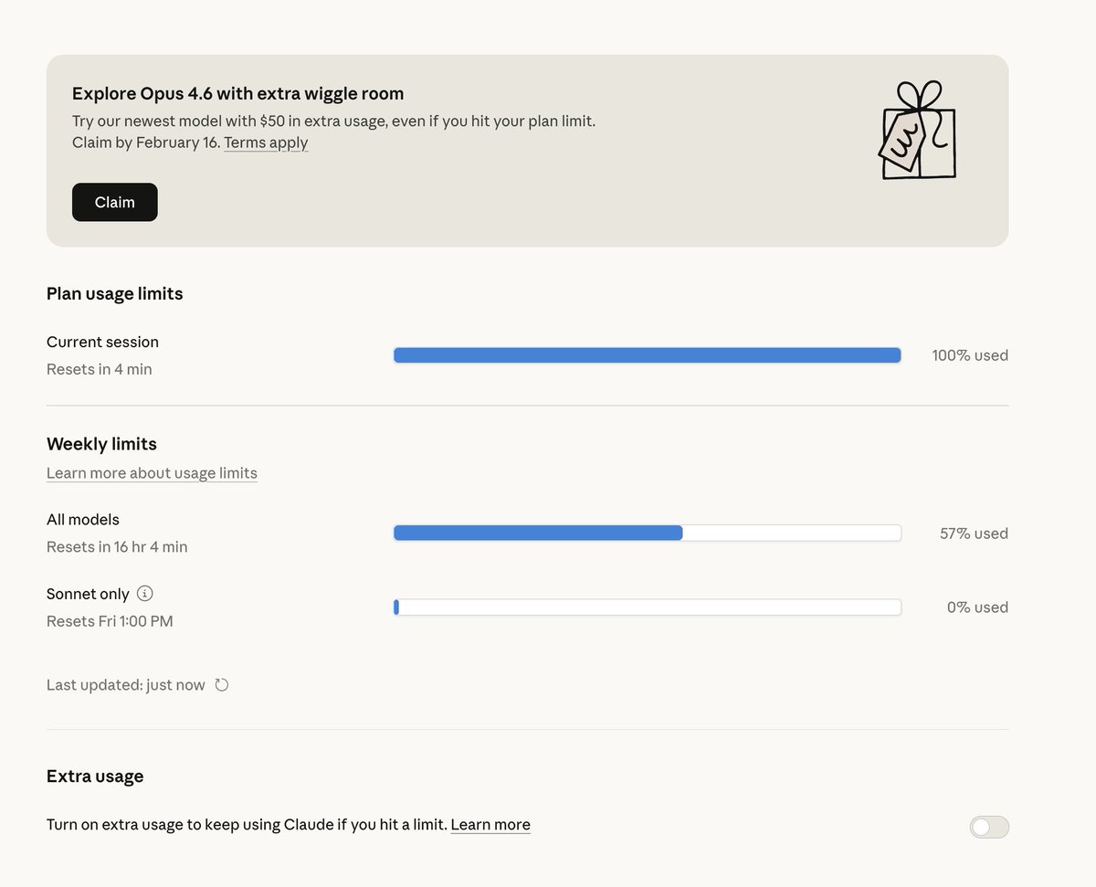Click the Current session progress bar
Image resolution: width=1096 pixels, height=887 pixels.
click(x=648, y=355)
